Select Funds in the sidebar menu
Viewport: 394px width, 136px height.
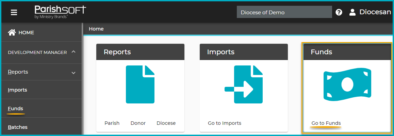click(x=15, y=109)
